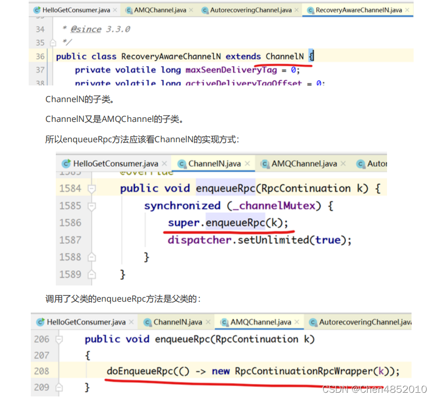Collapse enqueueRpc fold at line 206

pos(59,340)
